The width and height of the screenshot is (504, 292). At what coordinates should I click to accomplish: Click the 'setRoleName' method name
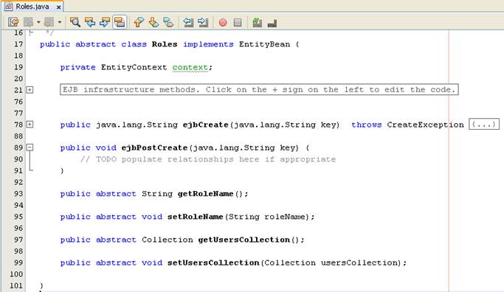pos(196,217)
